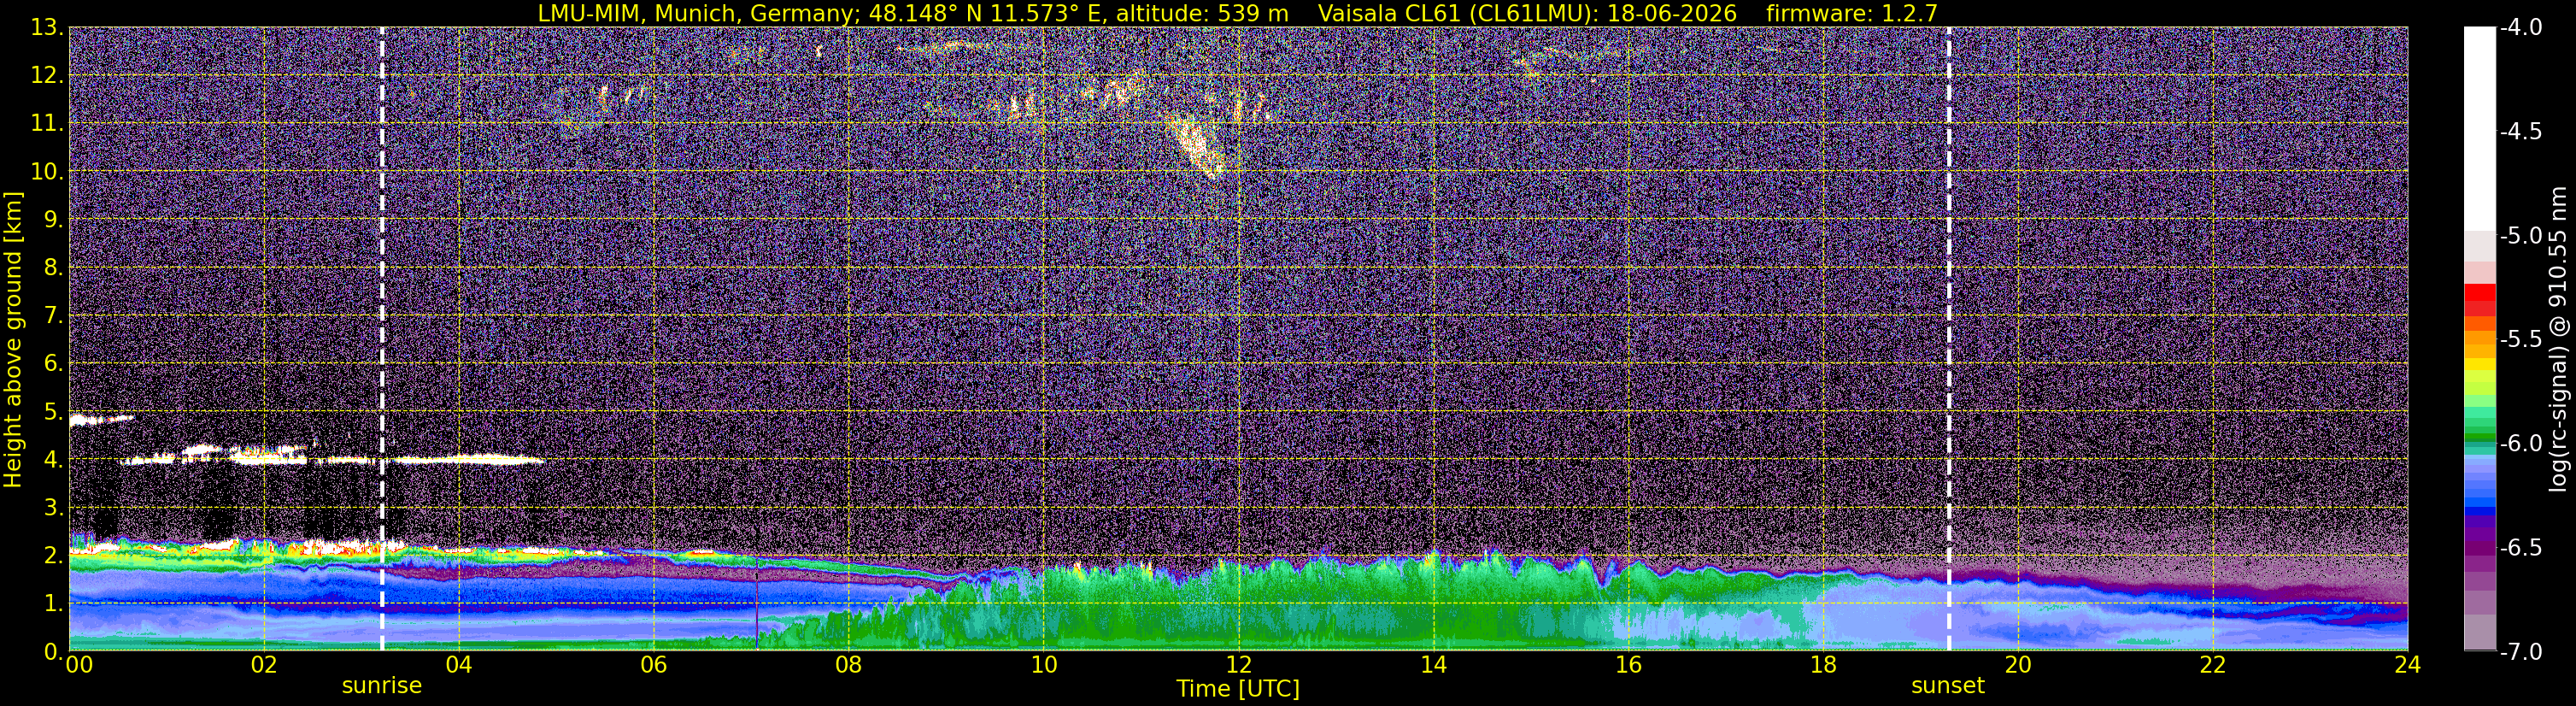The image size is (2576, 706).
Task: Click the '22' time axis tick
Action: pos(2213,666)
